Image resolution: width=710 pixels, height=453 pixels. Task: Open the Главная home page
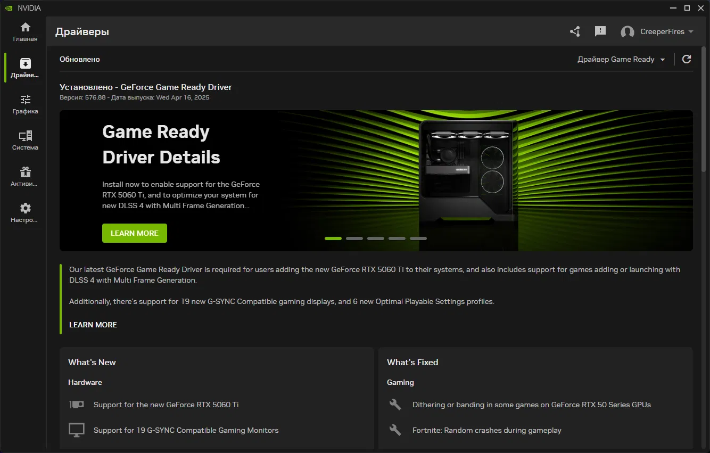pos(24,31)
